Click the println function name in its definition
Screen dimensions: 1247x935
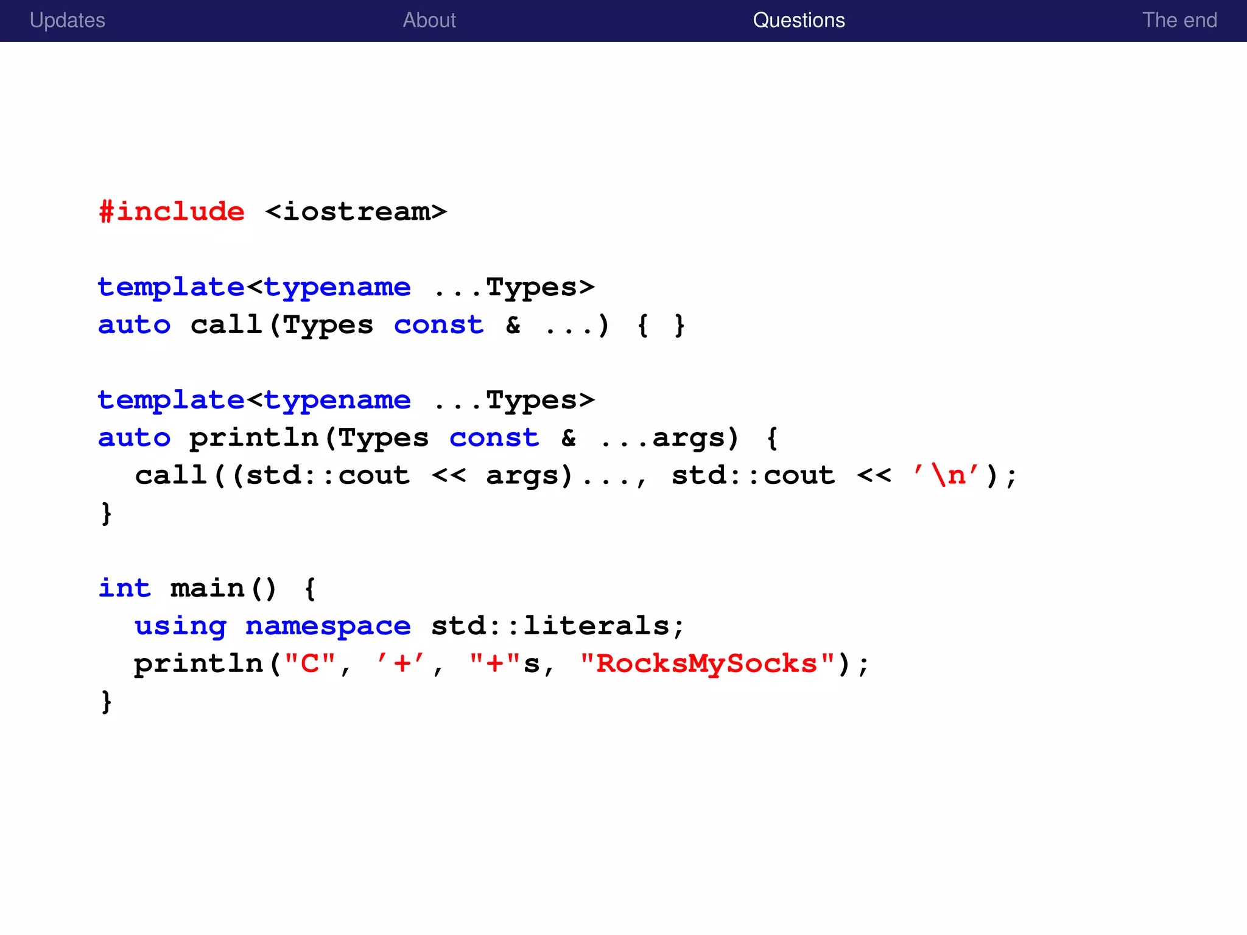(x=253, y=438)
